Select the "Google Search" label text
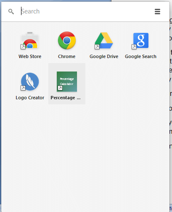This screenshot has width=172, height=212. click(140, 56)
